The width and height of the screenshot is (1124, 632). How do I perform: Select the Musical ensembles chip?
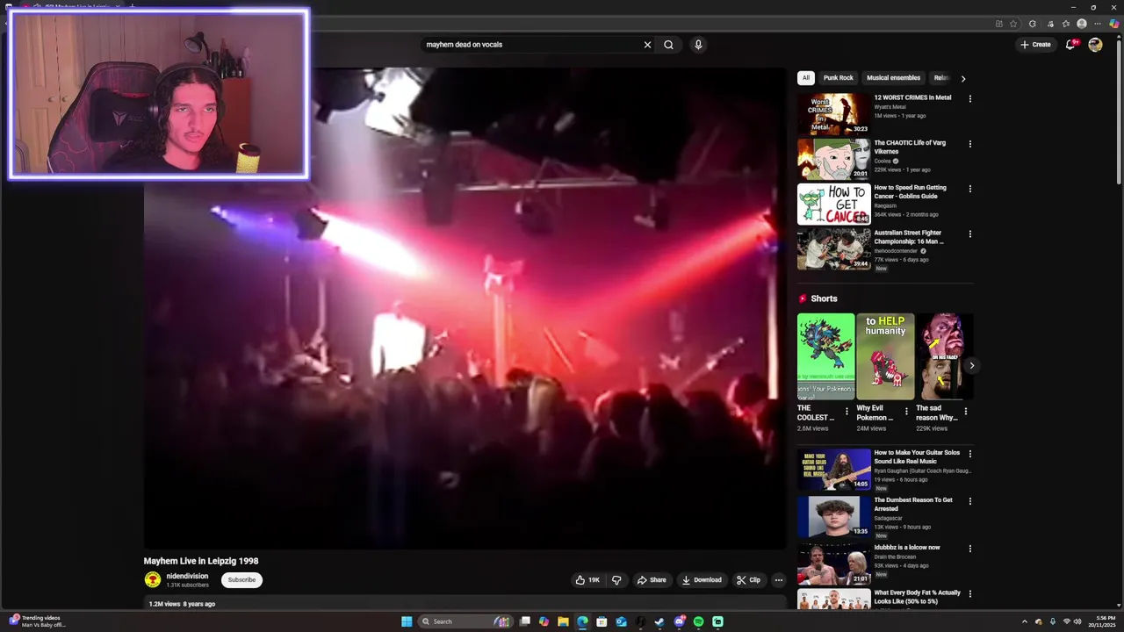[893, 78]
